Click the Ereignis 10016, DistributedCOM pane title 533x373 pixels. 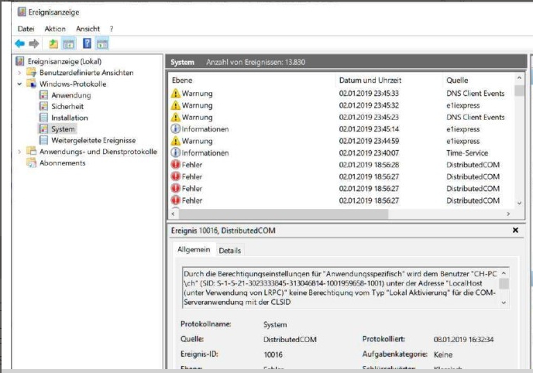click(223, 231)
